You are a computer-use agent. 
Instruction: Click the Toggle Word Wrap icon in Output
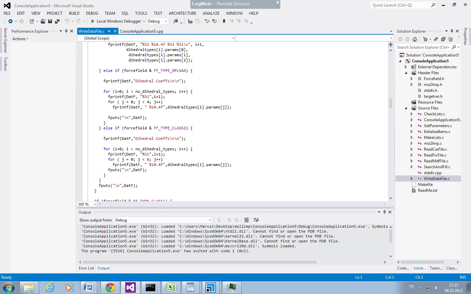[256, 220]
